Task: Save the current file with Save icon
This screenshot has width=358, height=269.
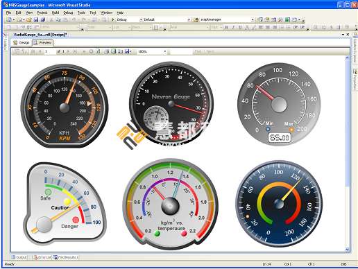Action: pos(36,20)
